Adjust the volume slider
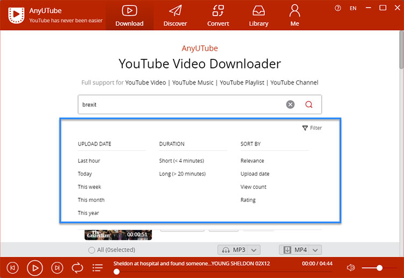This screenshot has height=278, width=404. click(379, 268)
